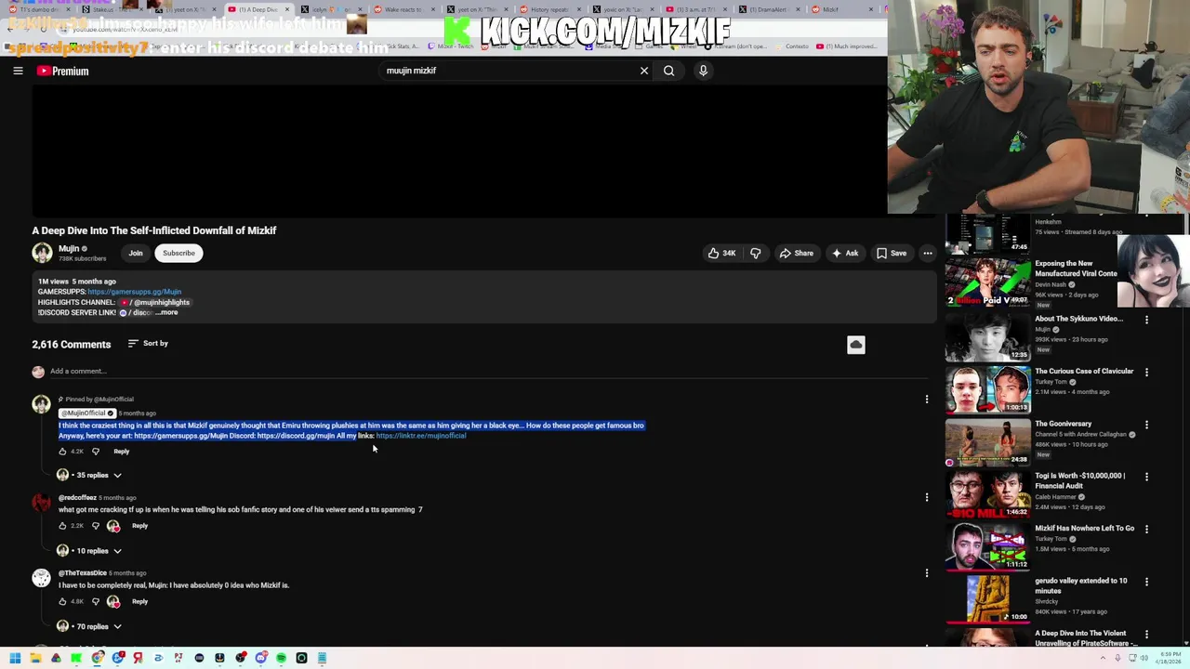Share the video
1190x669 pixels.
pos(797,253)
